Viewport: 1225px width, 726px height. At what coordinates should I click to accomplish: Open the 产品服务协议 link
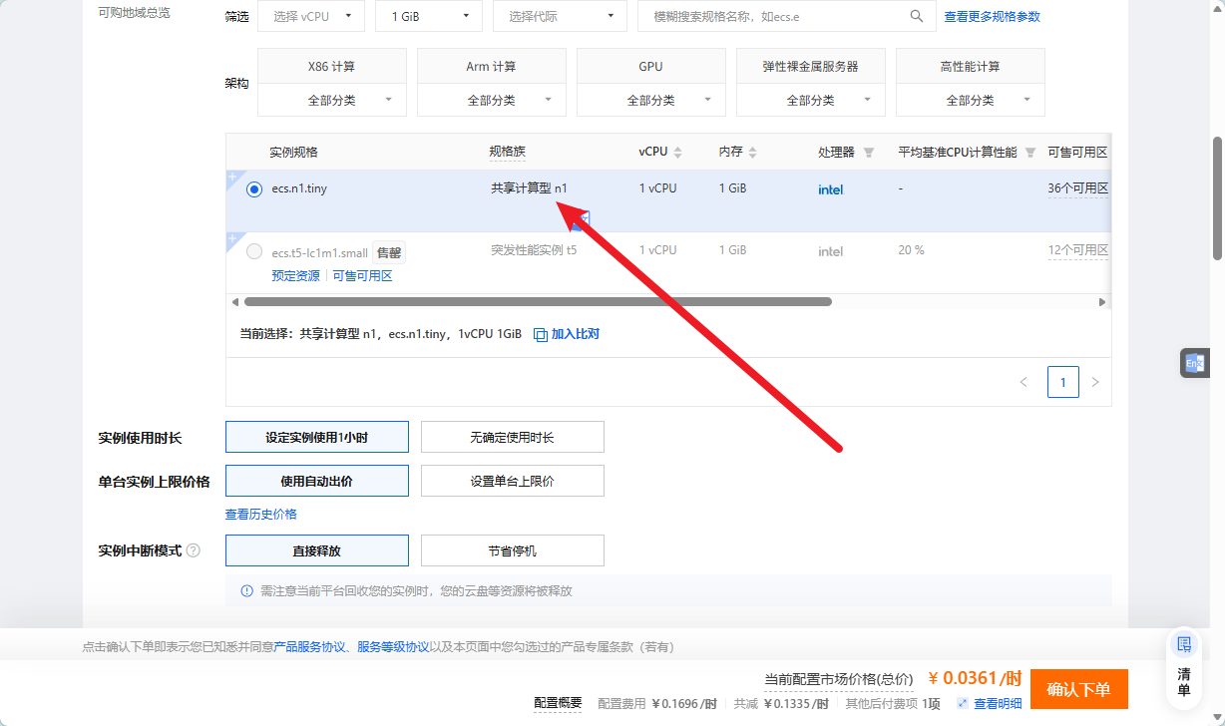click(x=309, y=646)
